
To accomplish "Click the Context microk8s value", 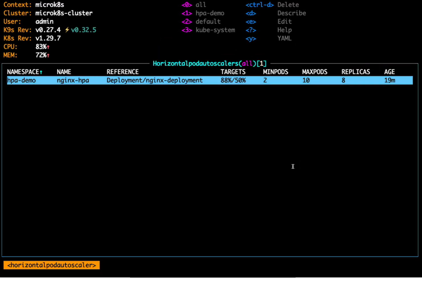I will (x=50, y=5).
